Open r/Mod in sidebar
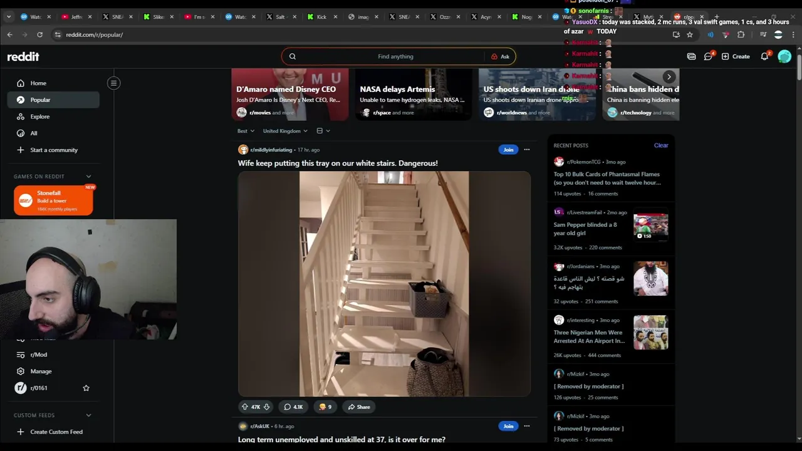Viewport: 802px width, 451px height. 53,355
